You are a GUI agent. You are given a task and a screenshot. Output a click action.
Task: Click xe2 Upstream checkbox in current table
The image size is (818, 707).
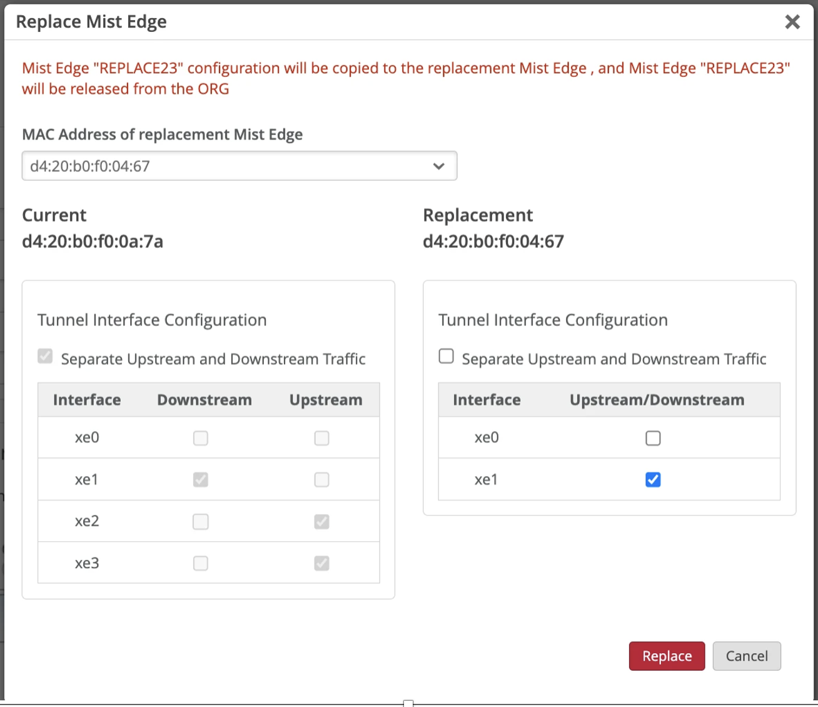pos(321,522)
